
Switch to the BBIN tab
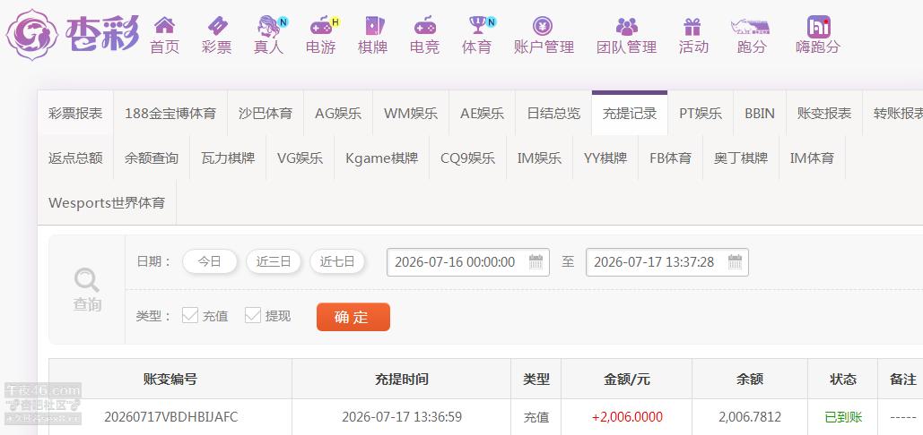point(760,114)
